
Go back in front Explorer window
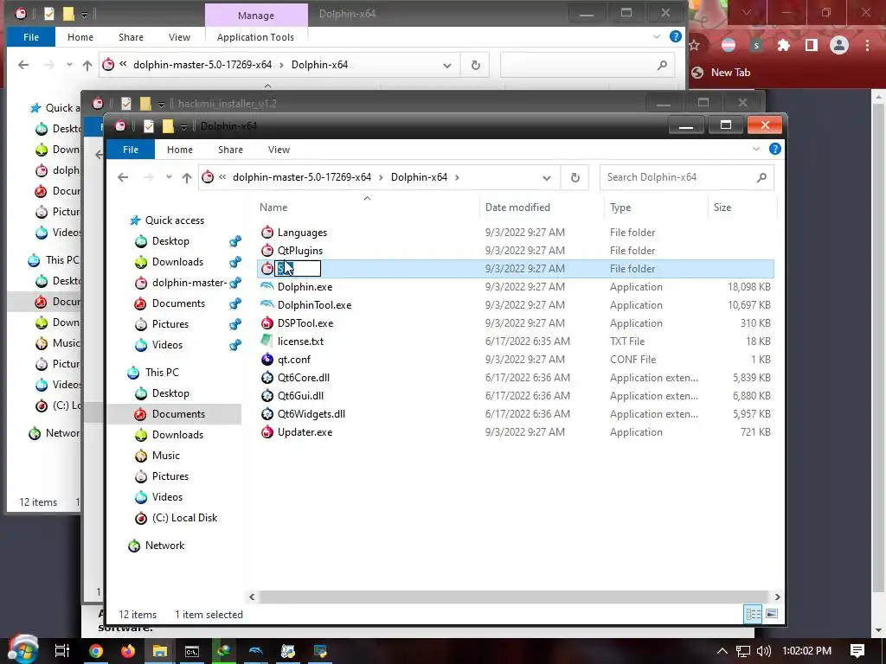coord(123,177)
